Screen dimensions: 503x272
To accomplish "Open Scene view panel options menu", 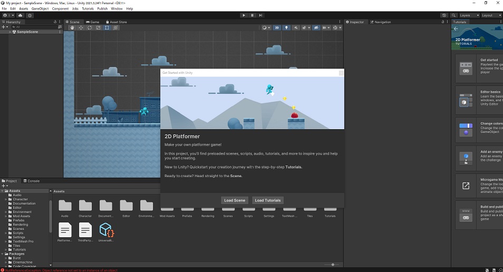I will (x=340, y=22).
